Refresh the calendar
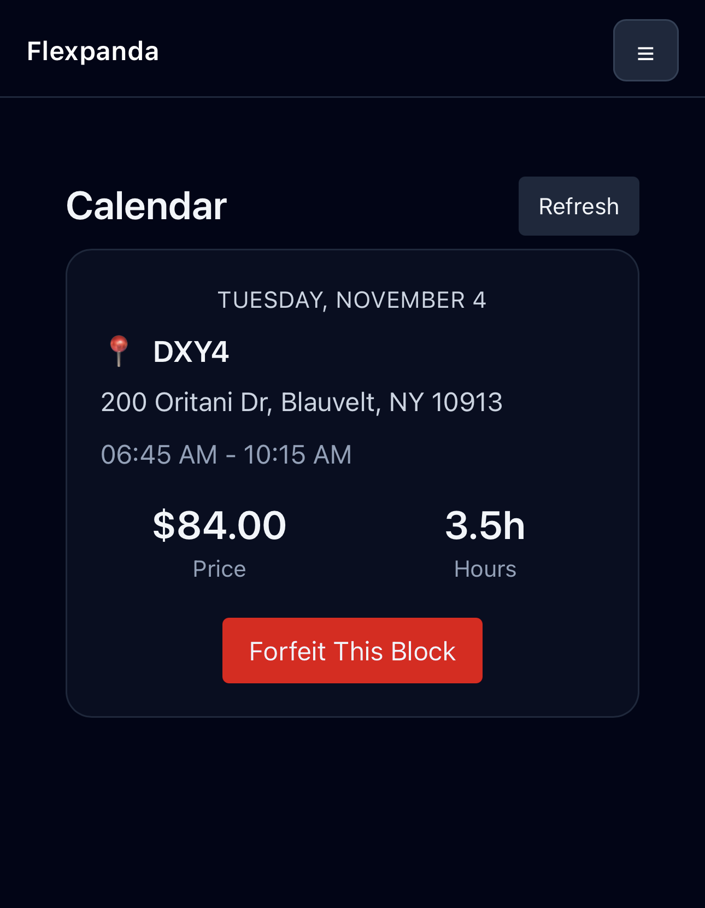Screen dimensions: 705x908 pyautogui.click(x=578, y=206)
